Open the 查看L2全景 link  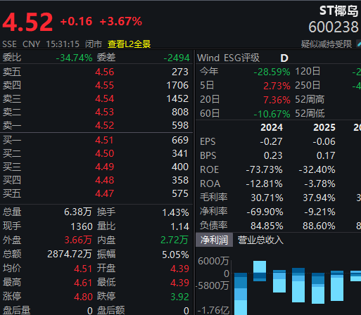(x=129, y=44)
